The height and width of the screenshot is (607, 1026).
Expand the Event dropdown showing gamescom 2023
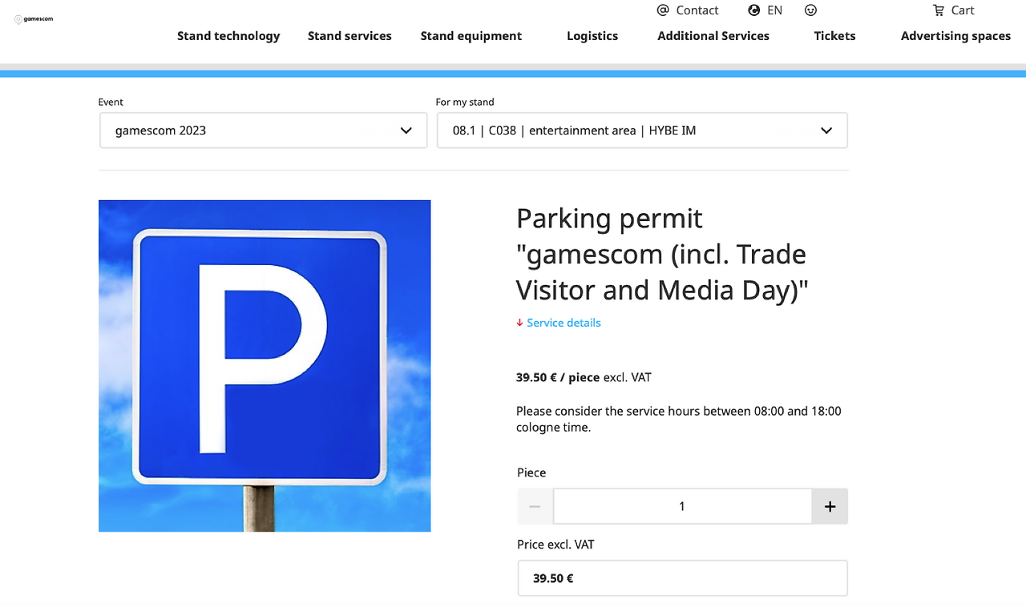pyautogui.click(x=264, y=131)
